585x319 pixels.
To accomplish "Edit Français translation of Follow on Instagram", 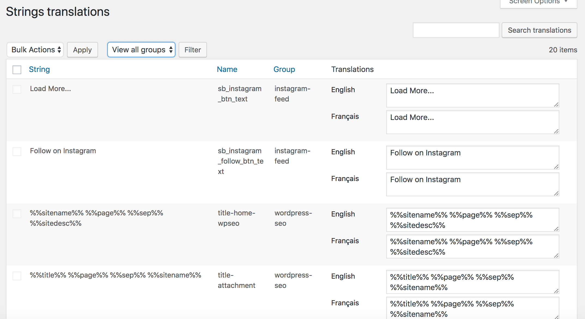I will click(x=473, y=184).
